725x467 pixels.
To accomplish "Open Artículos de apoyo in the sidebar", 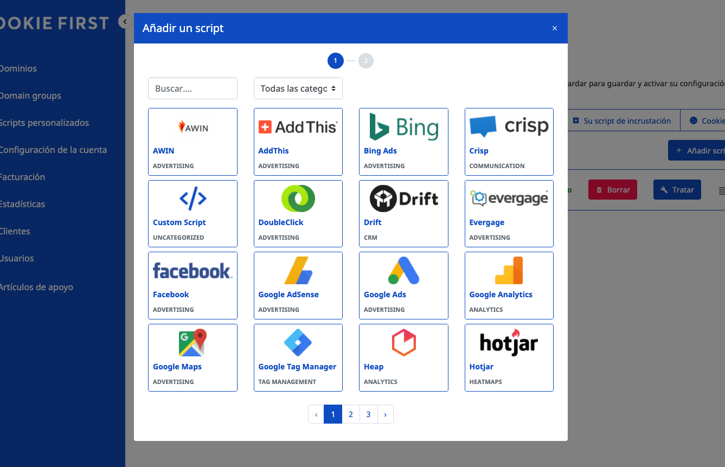I will pyautogui.click(x=36, y=287).
